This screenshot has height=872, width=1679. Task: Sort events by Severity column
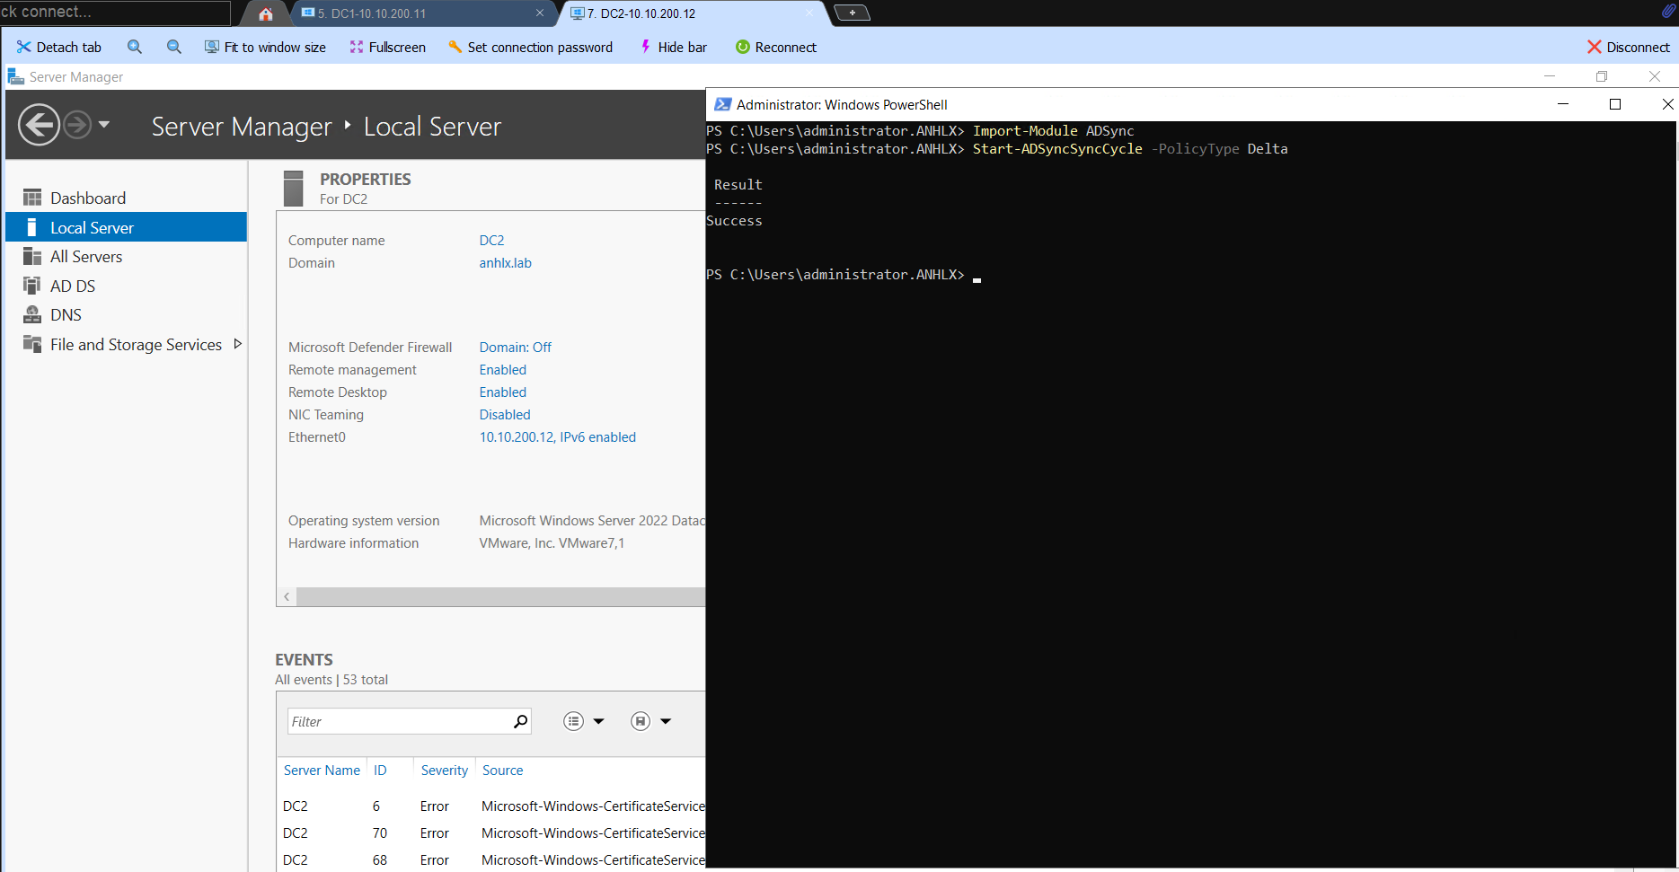click(444, 771)
